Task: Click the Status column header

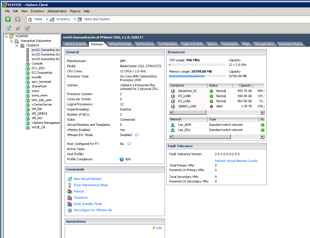Action: (x=220, y=85)
